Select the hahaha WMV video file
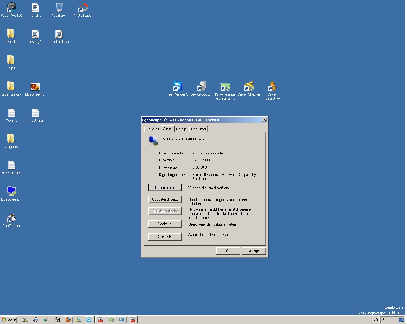407x324 pixels. (35, 10)
